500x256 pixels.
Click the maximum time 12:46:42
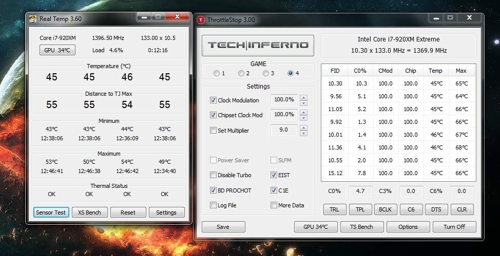[x=127, y=171]
